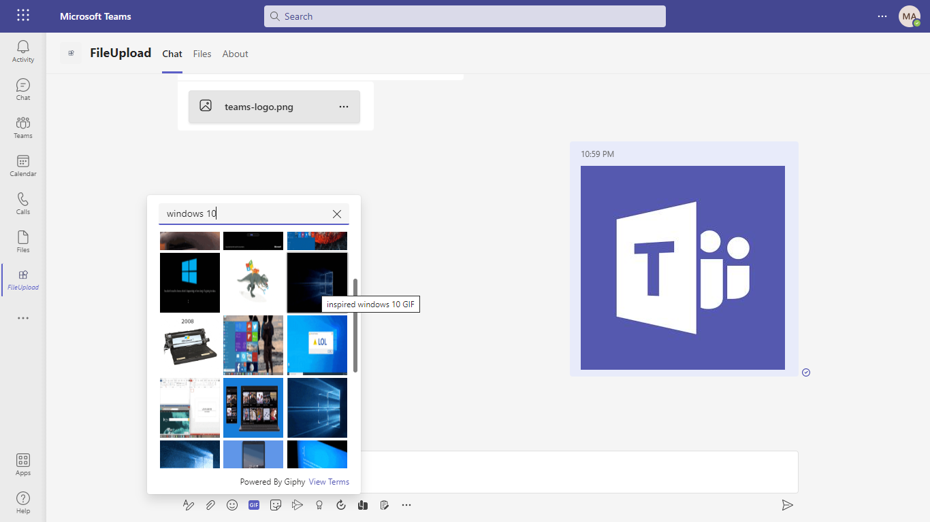Open the Calendar app
Viewport: 930px width, 522px height.
pyautogui.click(x=23, y=165)
